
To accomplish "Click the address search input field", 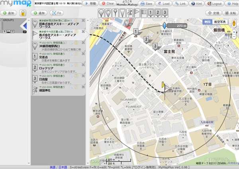I will 58,3.
